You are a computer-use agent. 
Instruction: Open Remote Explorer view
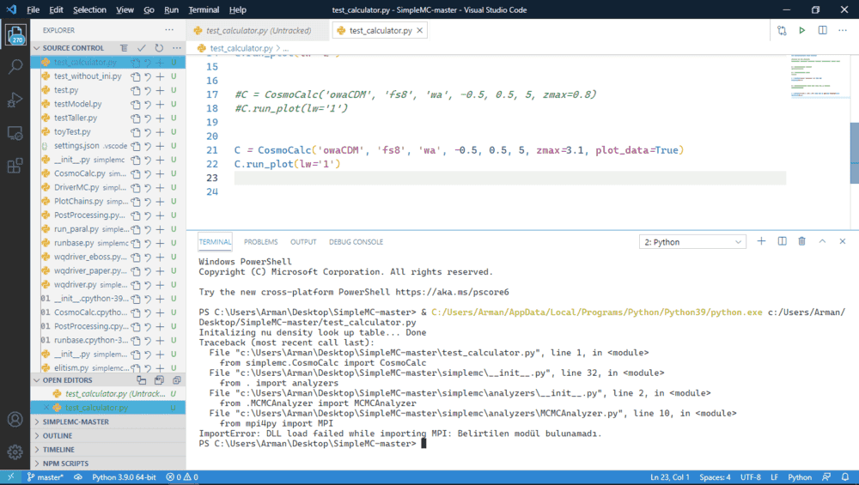tap(15, 133)
